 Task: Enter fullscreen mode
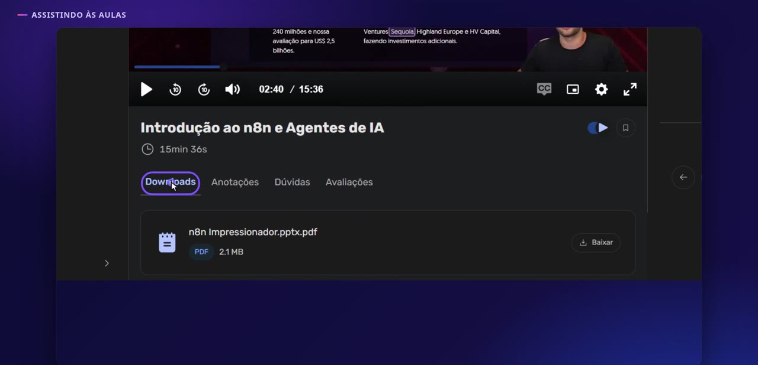click(630, 89)
